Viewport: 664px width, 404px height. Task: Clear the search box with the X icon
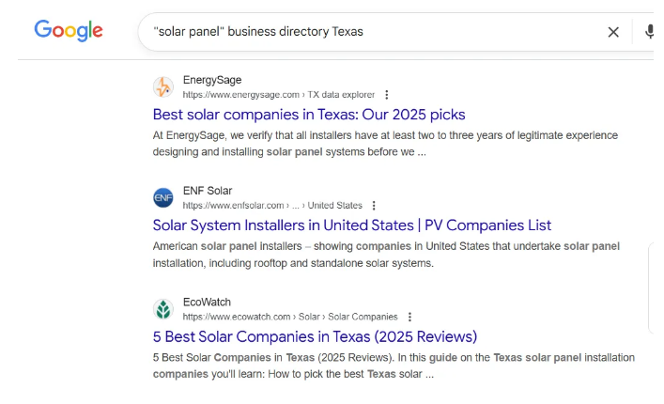pos(613,32)
